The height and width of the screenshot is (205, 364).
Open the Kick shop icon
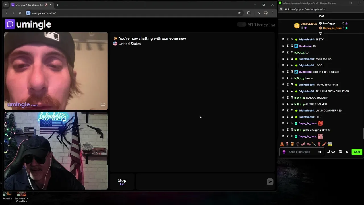[340, 152]
